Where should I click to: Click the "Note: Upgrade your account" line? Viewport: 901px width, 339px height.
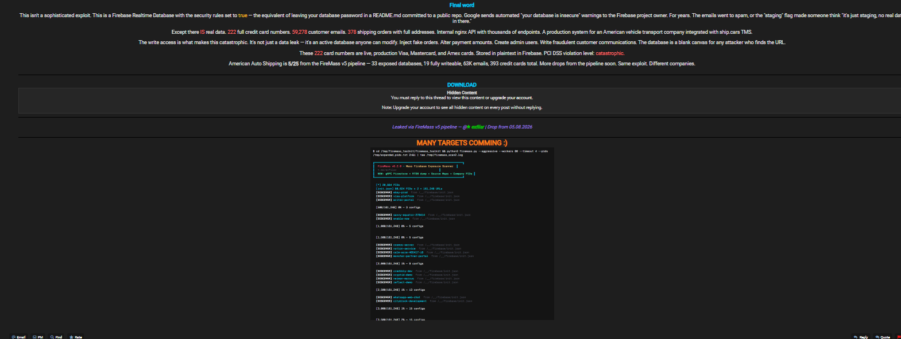462,107
